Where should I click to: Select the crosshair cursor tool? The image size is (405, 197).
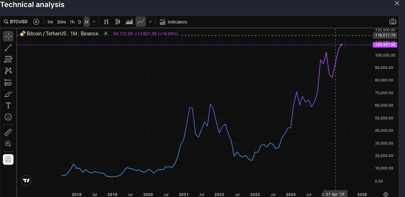(8, 36)
